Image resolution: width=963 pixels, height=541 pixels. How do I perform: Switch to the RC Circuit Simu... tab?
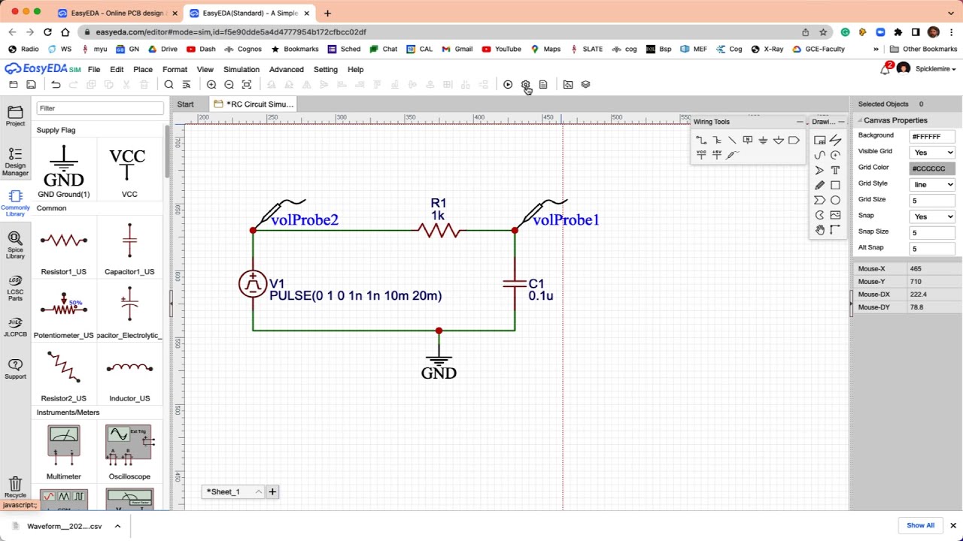254,104
